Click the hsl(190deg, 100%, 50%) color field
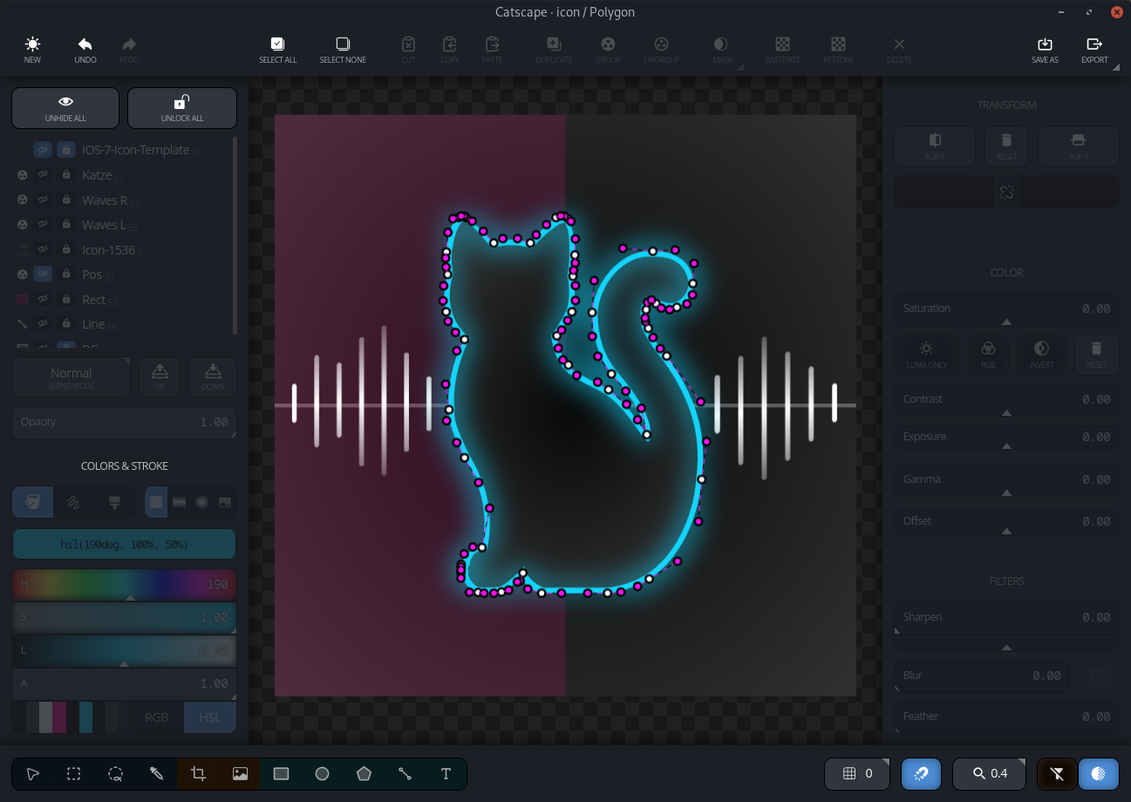The height and width of the screenshot is (802, 1131). [124, 544]
